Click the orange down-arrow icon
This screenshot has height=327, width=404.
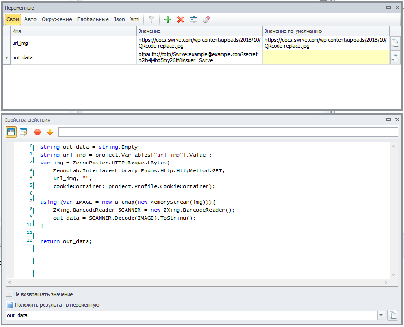point(50,132)
